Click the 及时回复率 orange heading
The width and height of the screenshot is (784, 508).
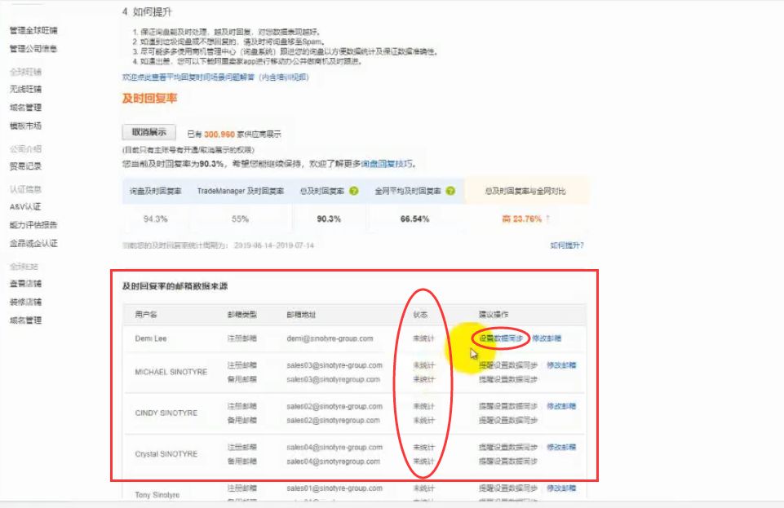[x=149, y=99]
